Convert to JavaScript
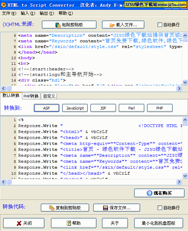Viewport: 188px width, 231px height. (x=75, y=108)
